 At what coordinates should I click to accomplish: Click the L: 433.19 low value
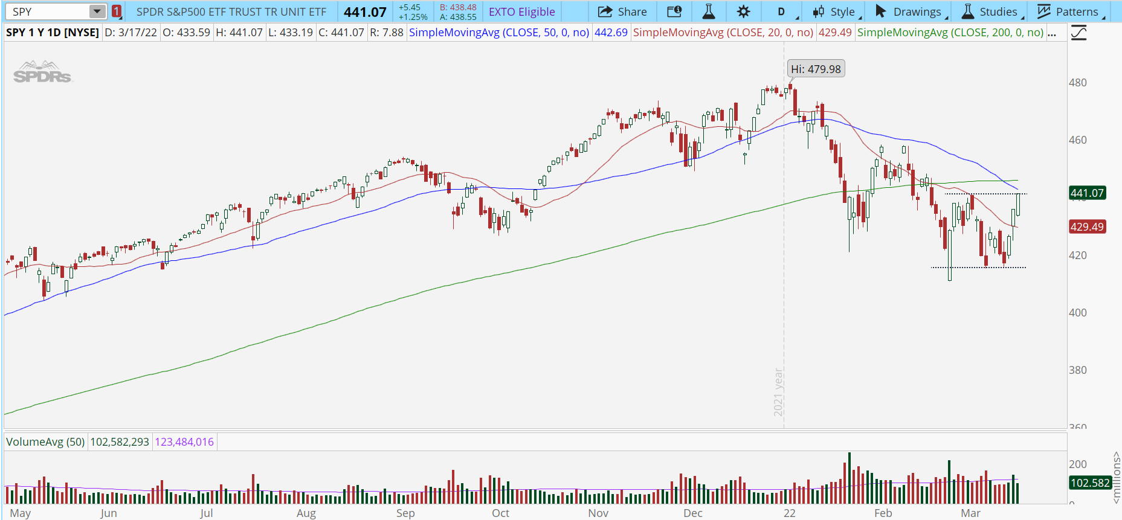tap(291, 33)
